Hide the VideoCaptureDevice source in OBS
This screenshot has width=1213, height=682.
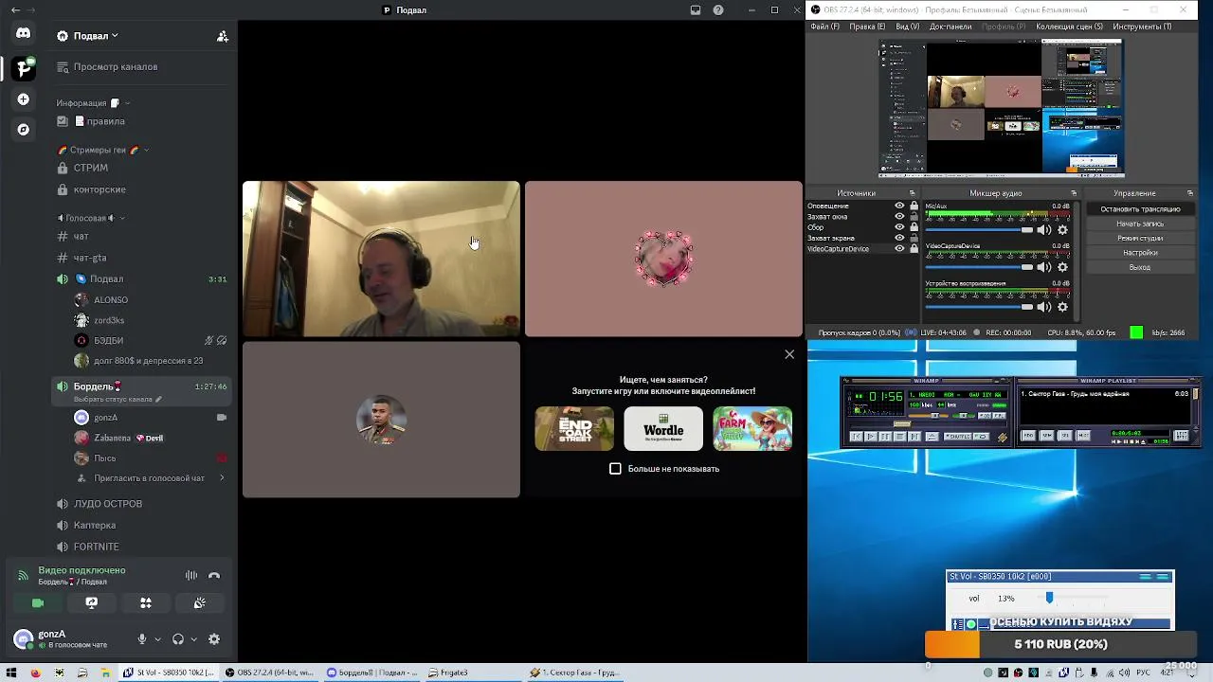tap(899, 249)
